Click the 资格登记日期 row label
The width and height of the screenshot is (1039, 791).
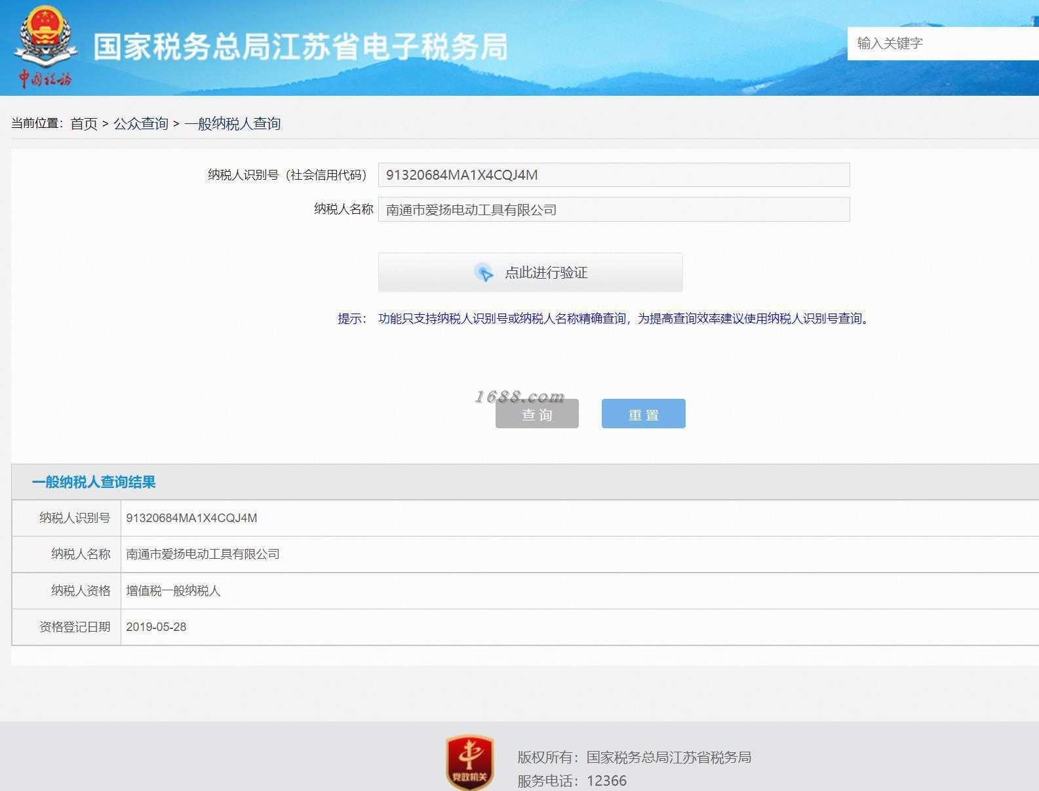click(x=75, y=627)
